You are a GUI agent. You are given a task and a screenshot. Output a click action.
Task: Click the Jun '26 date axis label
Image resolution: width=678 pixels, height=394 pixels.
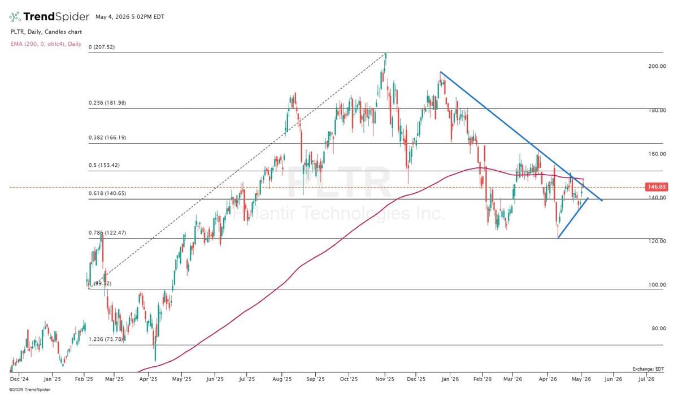point(614,380)
